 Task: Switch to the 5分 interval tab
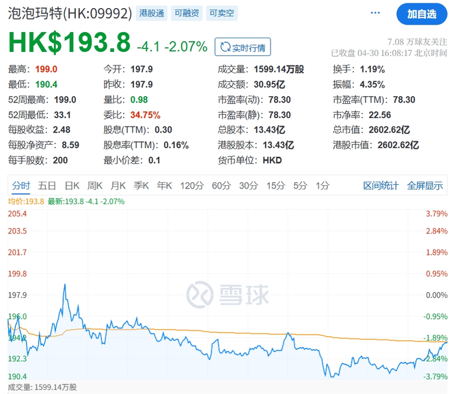click(x=300, y=185)
